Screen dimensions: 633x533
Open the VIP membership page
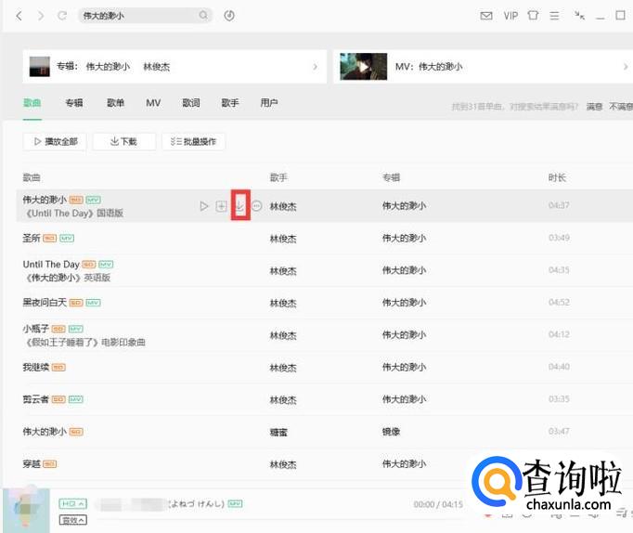pyautogui.click(x=510, y=16)
